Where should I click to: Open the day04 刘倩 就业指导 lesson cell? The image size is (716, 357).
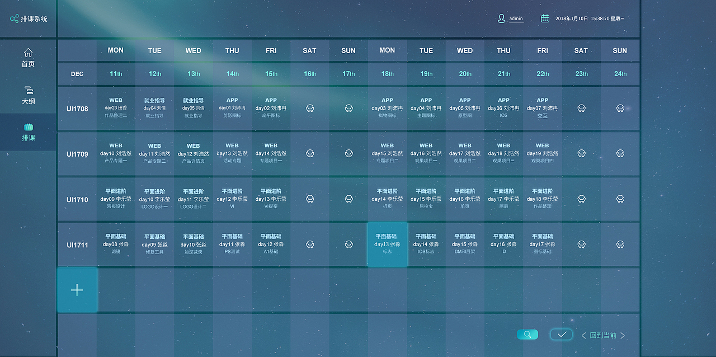154,108
